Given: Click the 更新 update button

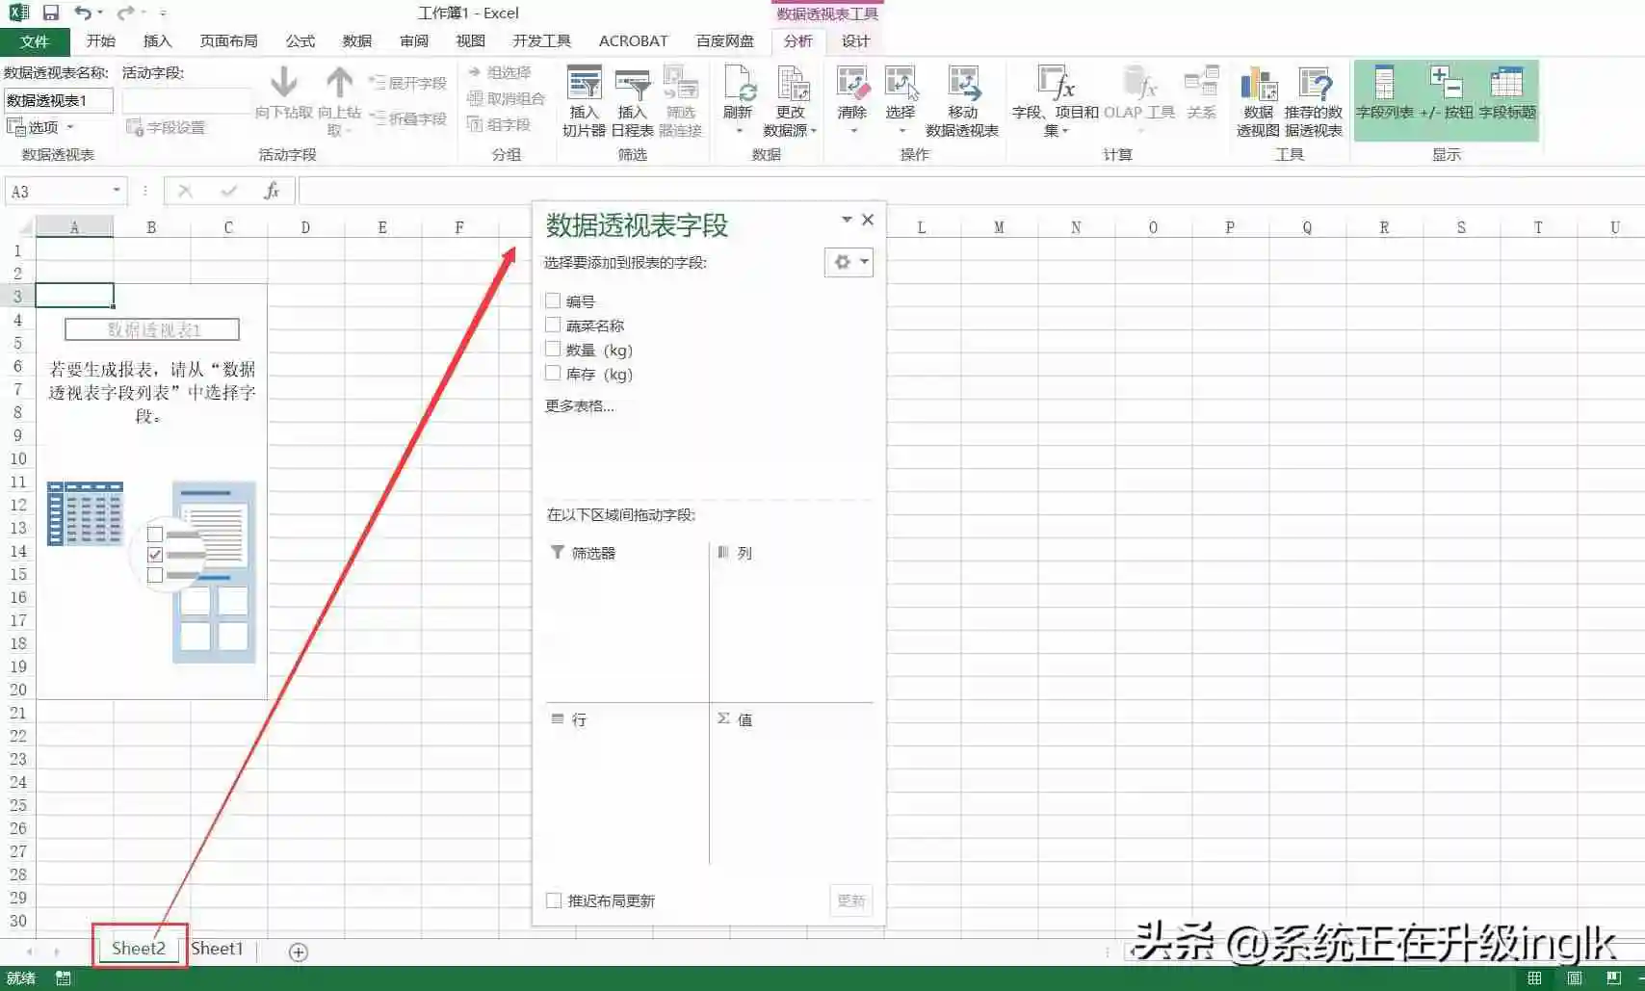Looking at the screenshot, I should [x=851, y=900].
